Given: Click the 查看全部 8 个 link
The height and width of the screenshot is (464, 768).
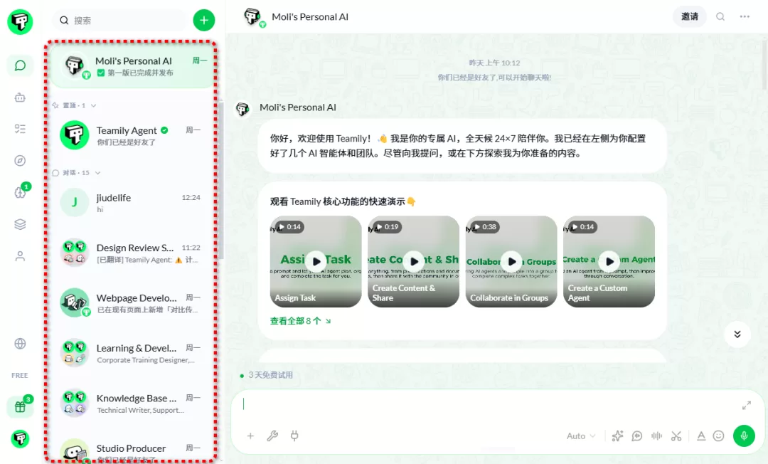Looking at the screenshot, I should click(300, 321).
